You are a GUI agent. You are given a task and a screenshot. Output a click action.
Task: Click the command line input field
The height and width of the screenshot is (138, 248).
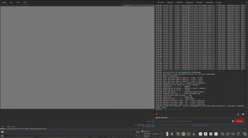(194, 121)
